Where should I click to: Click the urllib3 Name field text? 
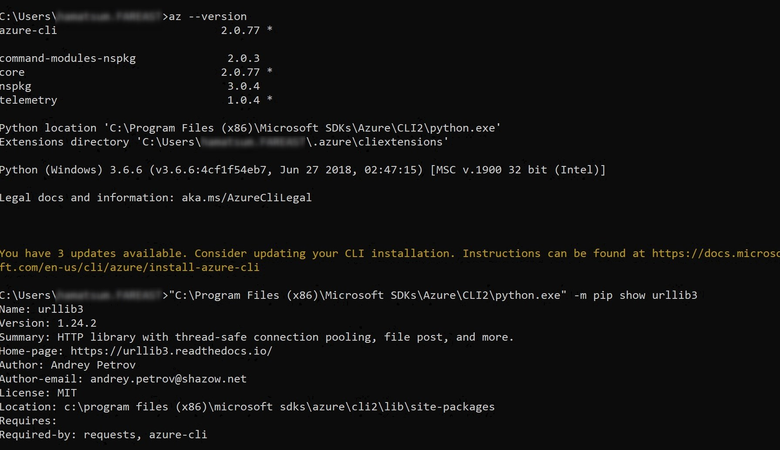coord(41,309)
